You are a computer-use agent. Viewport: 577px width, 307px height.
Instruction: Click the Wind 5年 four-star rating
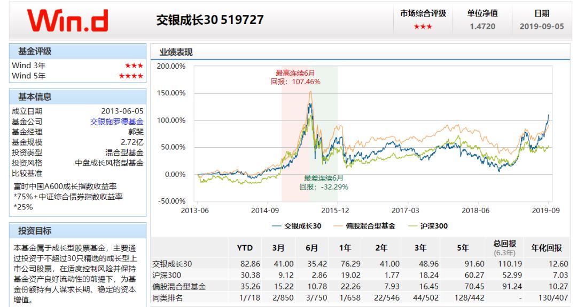coord(130,76)
